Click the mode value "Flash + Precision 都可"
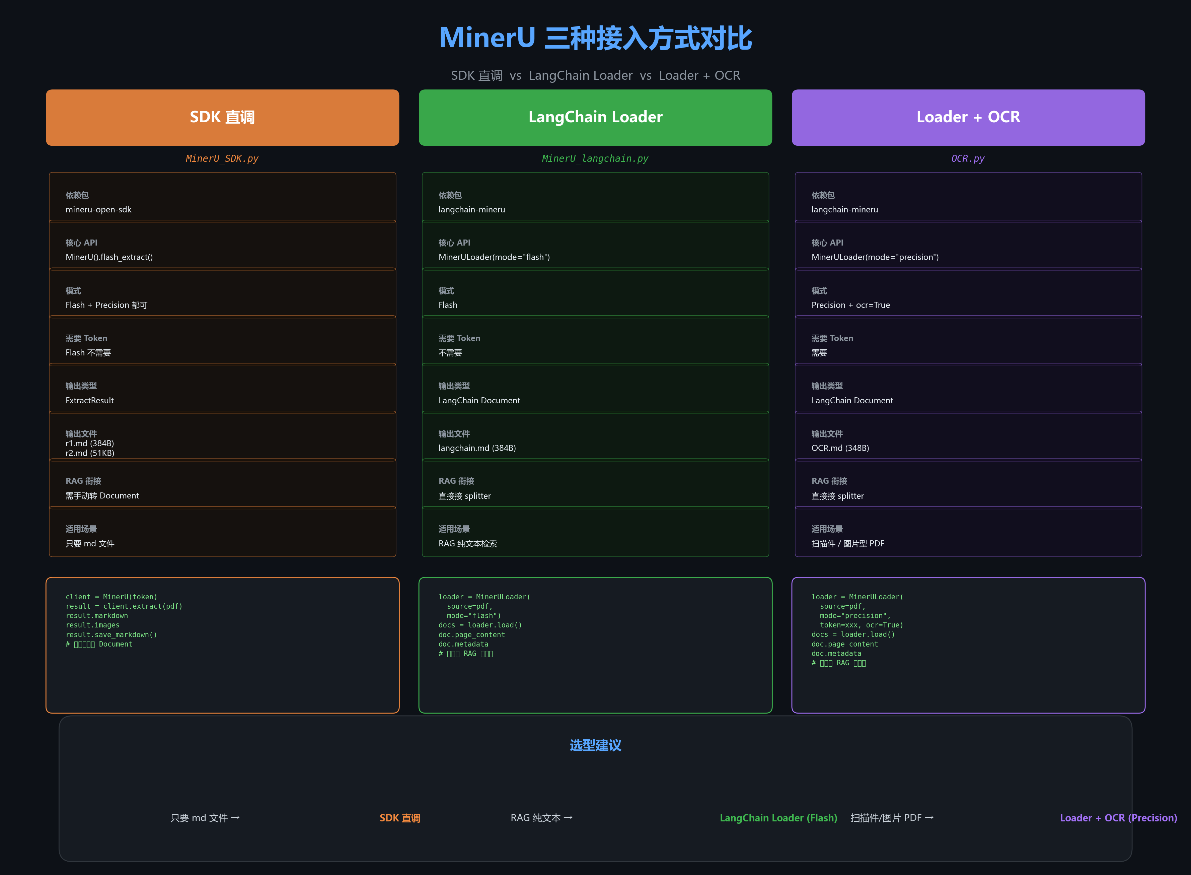The height and width of the screenshot is (875, 1191). [x=106, y=305]
